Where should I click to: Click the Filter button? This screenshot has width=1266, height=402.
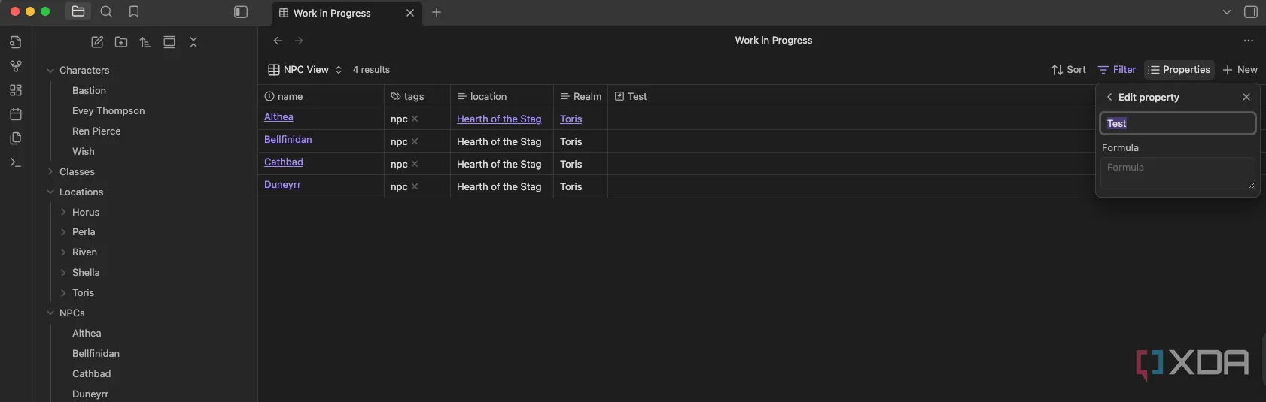click(x=1117, y=70)
